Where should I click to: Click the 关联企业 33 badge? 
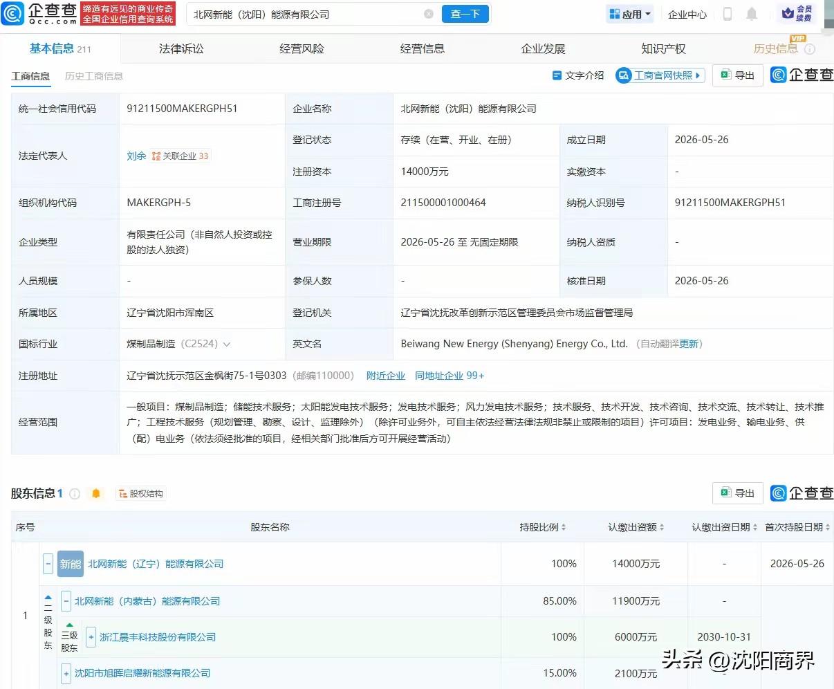coord(180,156)
